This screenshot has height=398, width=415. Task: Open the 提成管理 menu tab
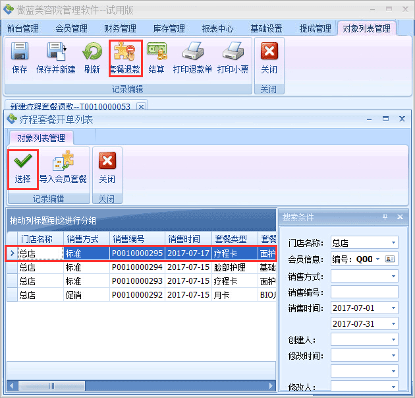point(316,28)
